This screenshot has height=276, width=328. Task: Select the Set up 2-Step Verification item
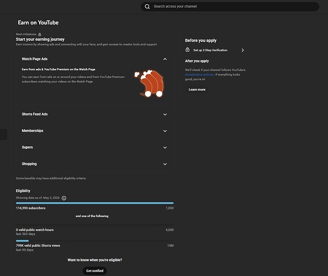[215, 50]
